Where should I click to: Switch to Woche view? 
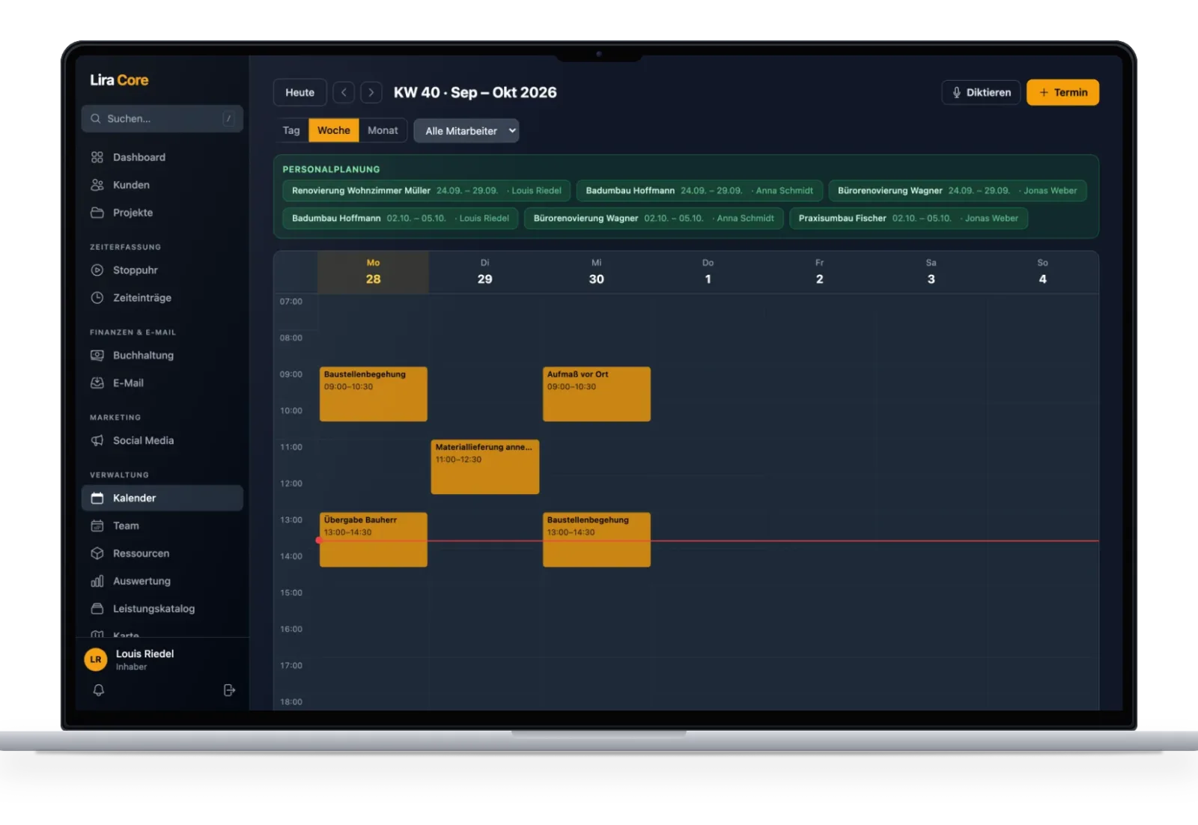(x=333, y=130)
